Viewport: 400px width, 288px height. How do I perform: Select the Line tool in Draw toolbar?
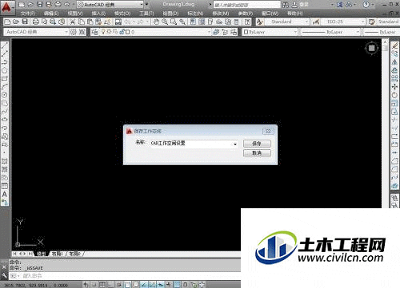pyautogui.click(x=5, y=45)
